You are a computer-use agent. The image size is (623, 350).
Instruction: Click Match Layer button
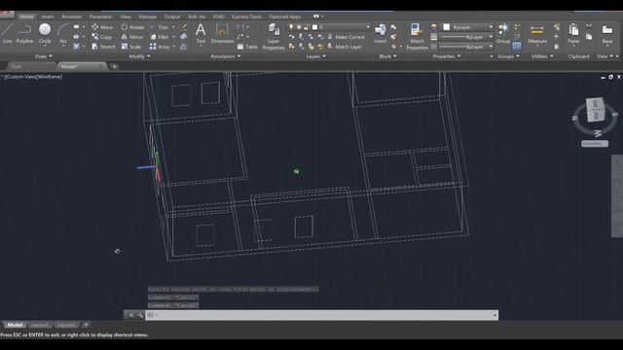point(345,47)
